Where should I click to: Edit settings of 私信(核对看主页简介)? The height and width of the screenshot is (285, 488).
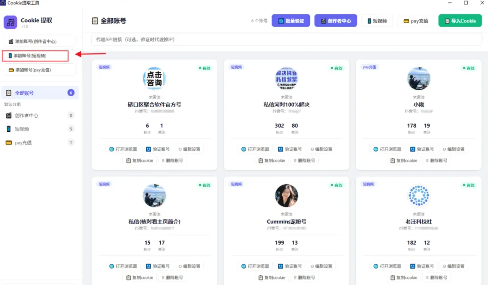[x=189, y=266]
